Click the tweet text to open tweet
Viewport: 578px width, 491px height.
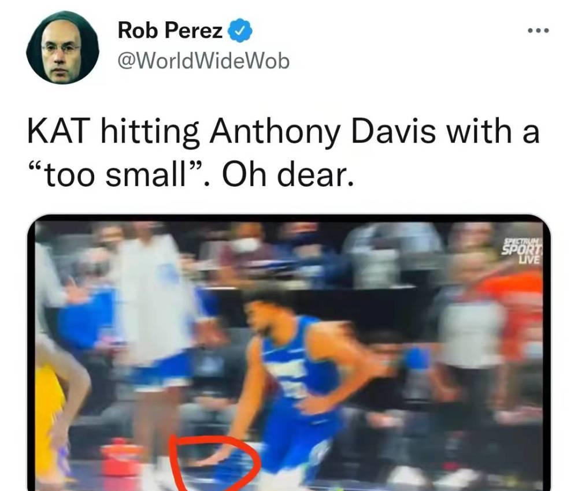tap(284, 152)
